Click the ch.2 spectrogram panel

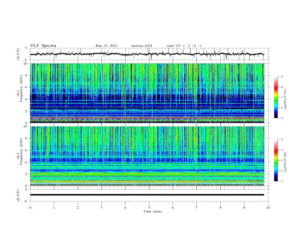147,156
